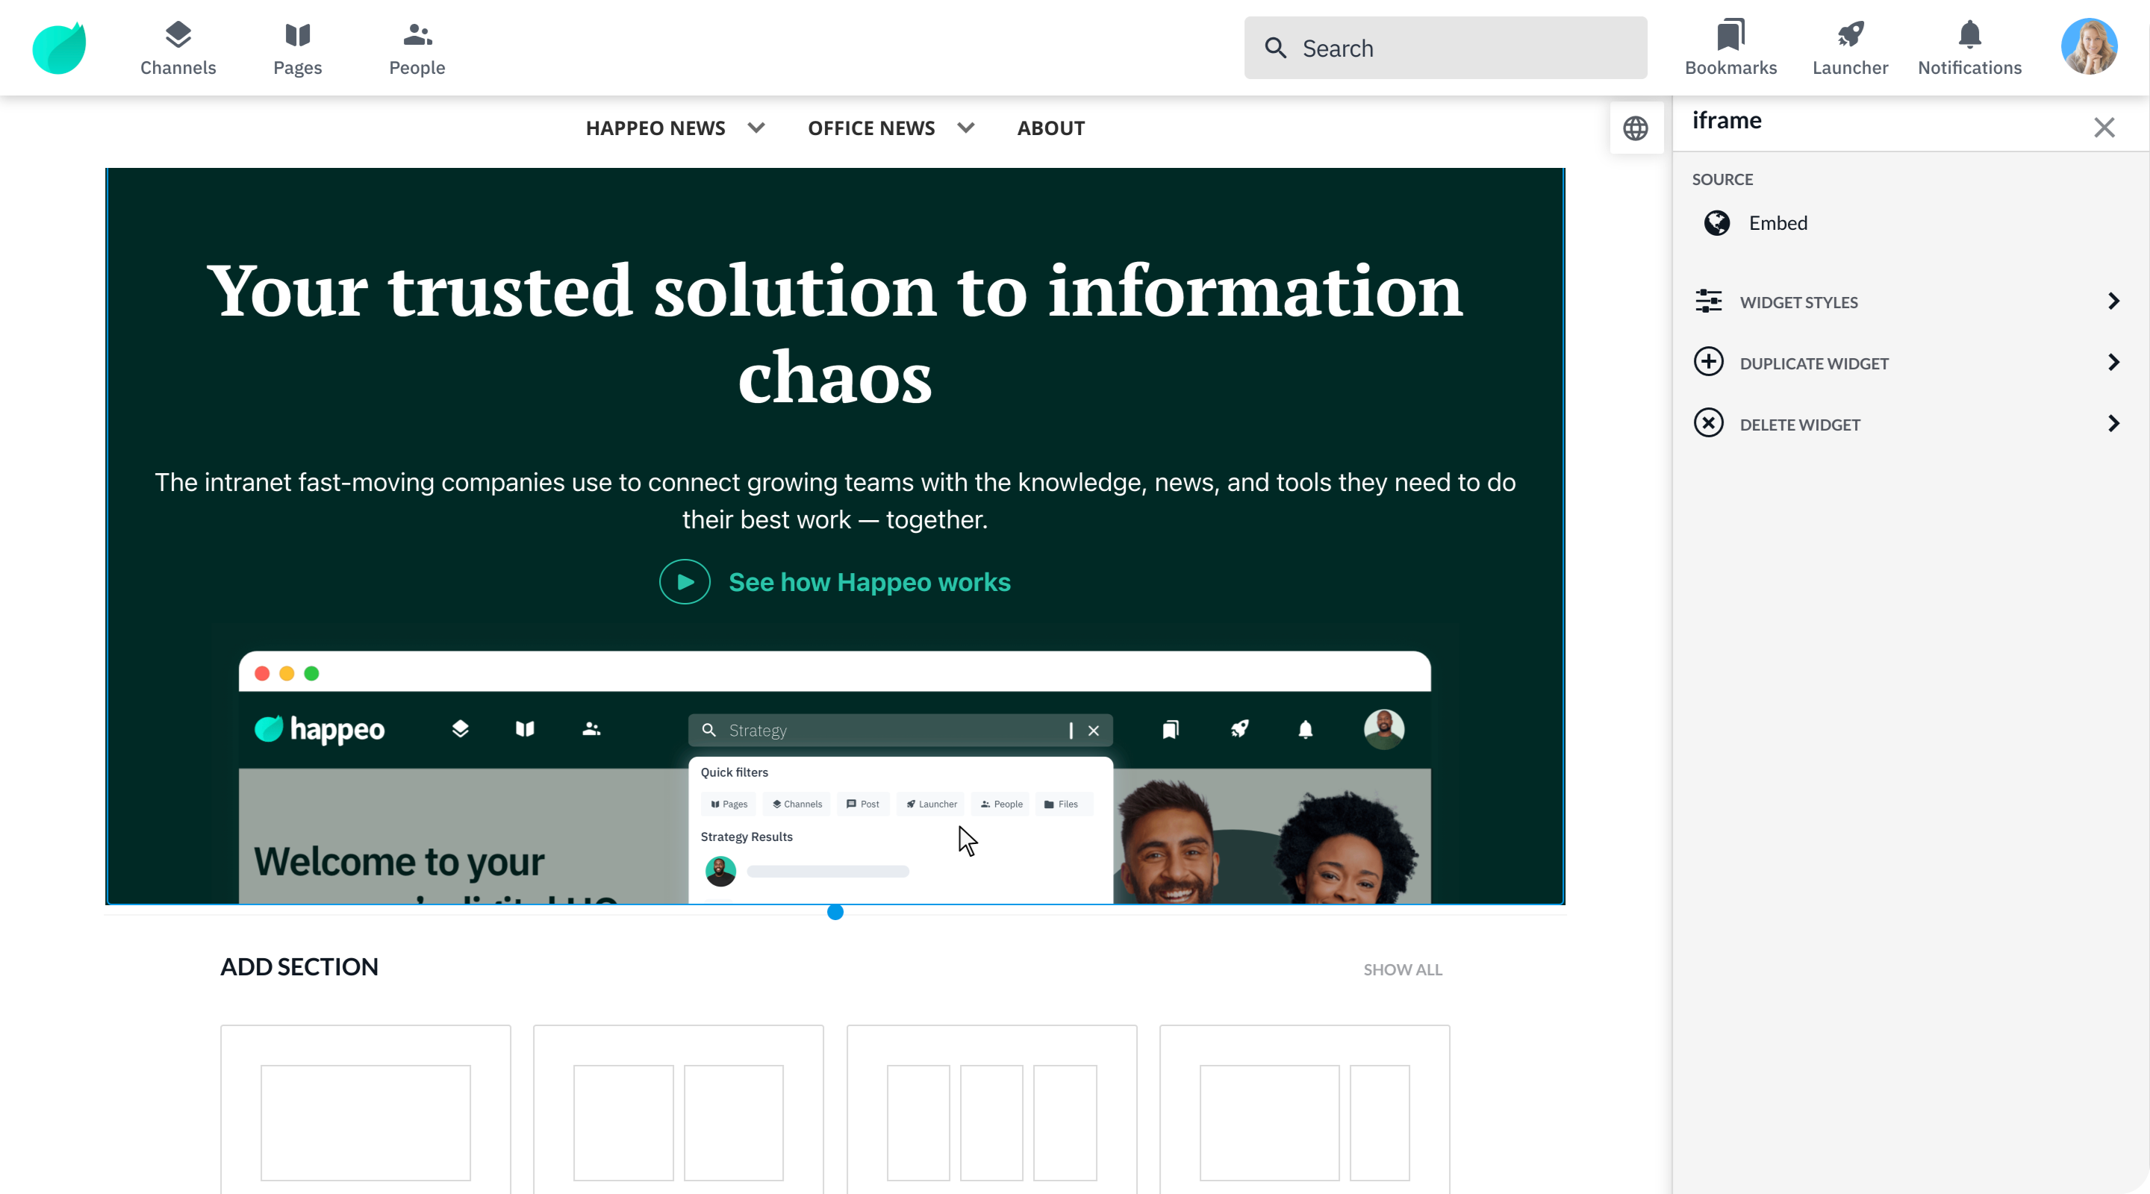Click the DELETE WIDGET label
Viewport: 2150px width, 1194px height.
tap(1799, 425)
